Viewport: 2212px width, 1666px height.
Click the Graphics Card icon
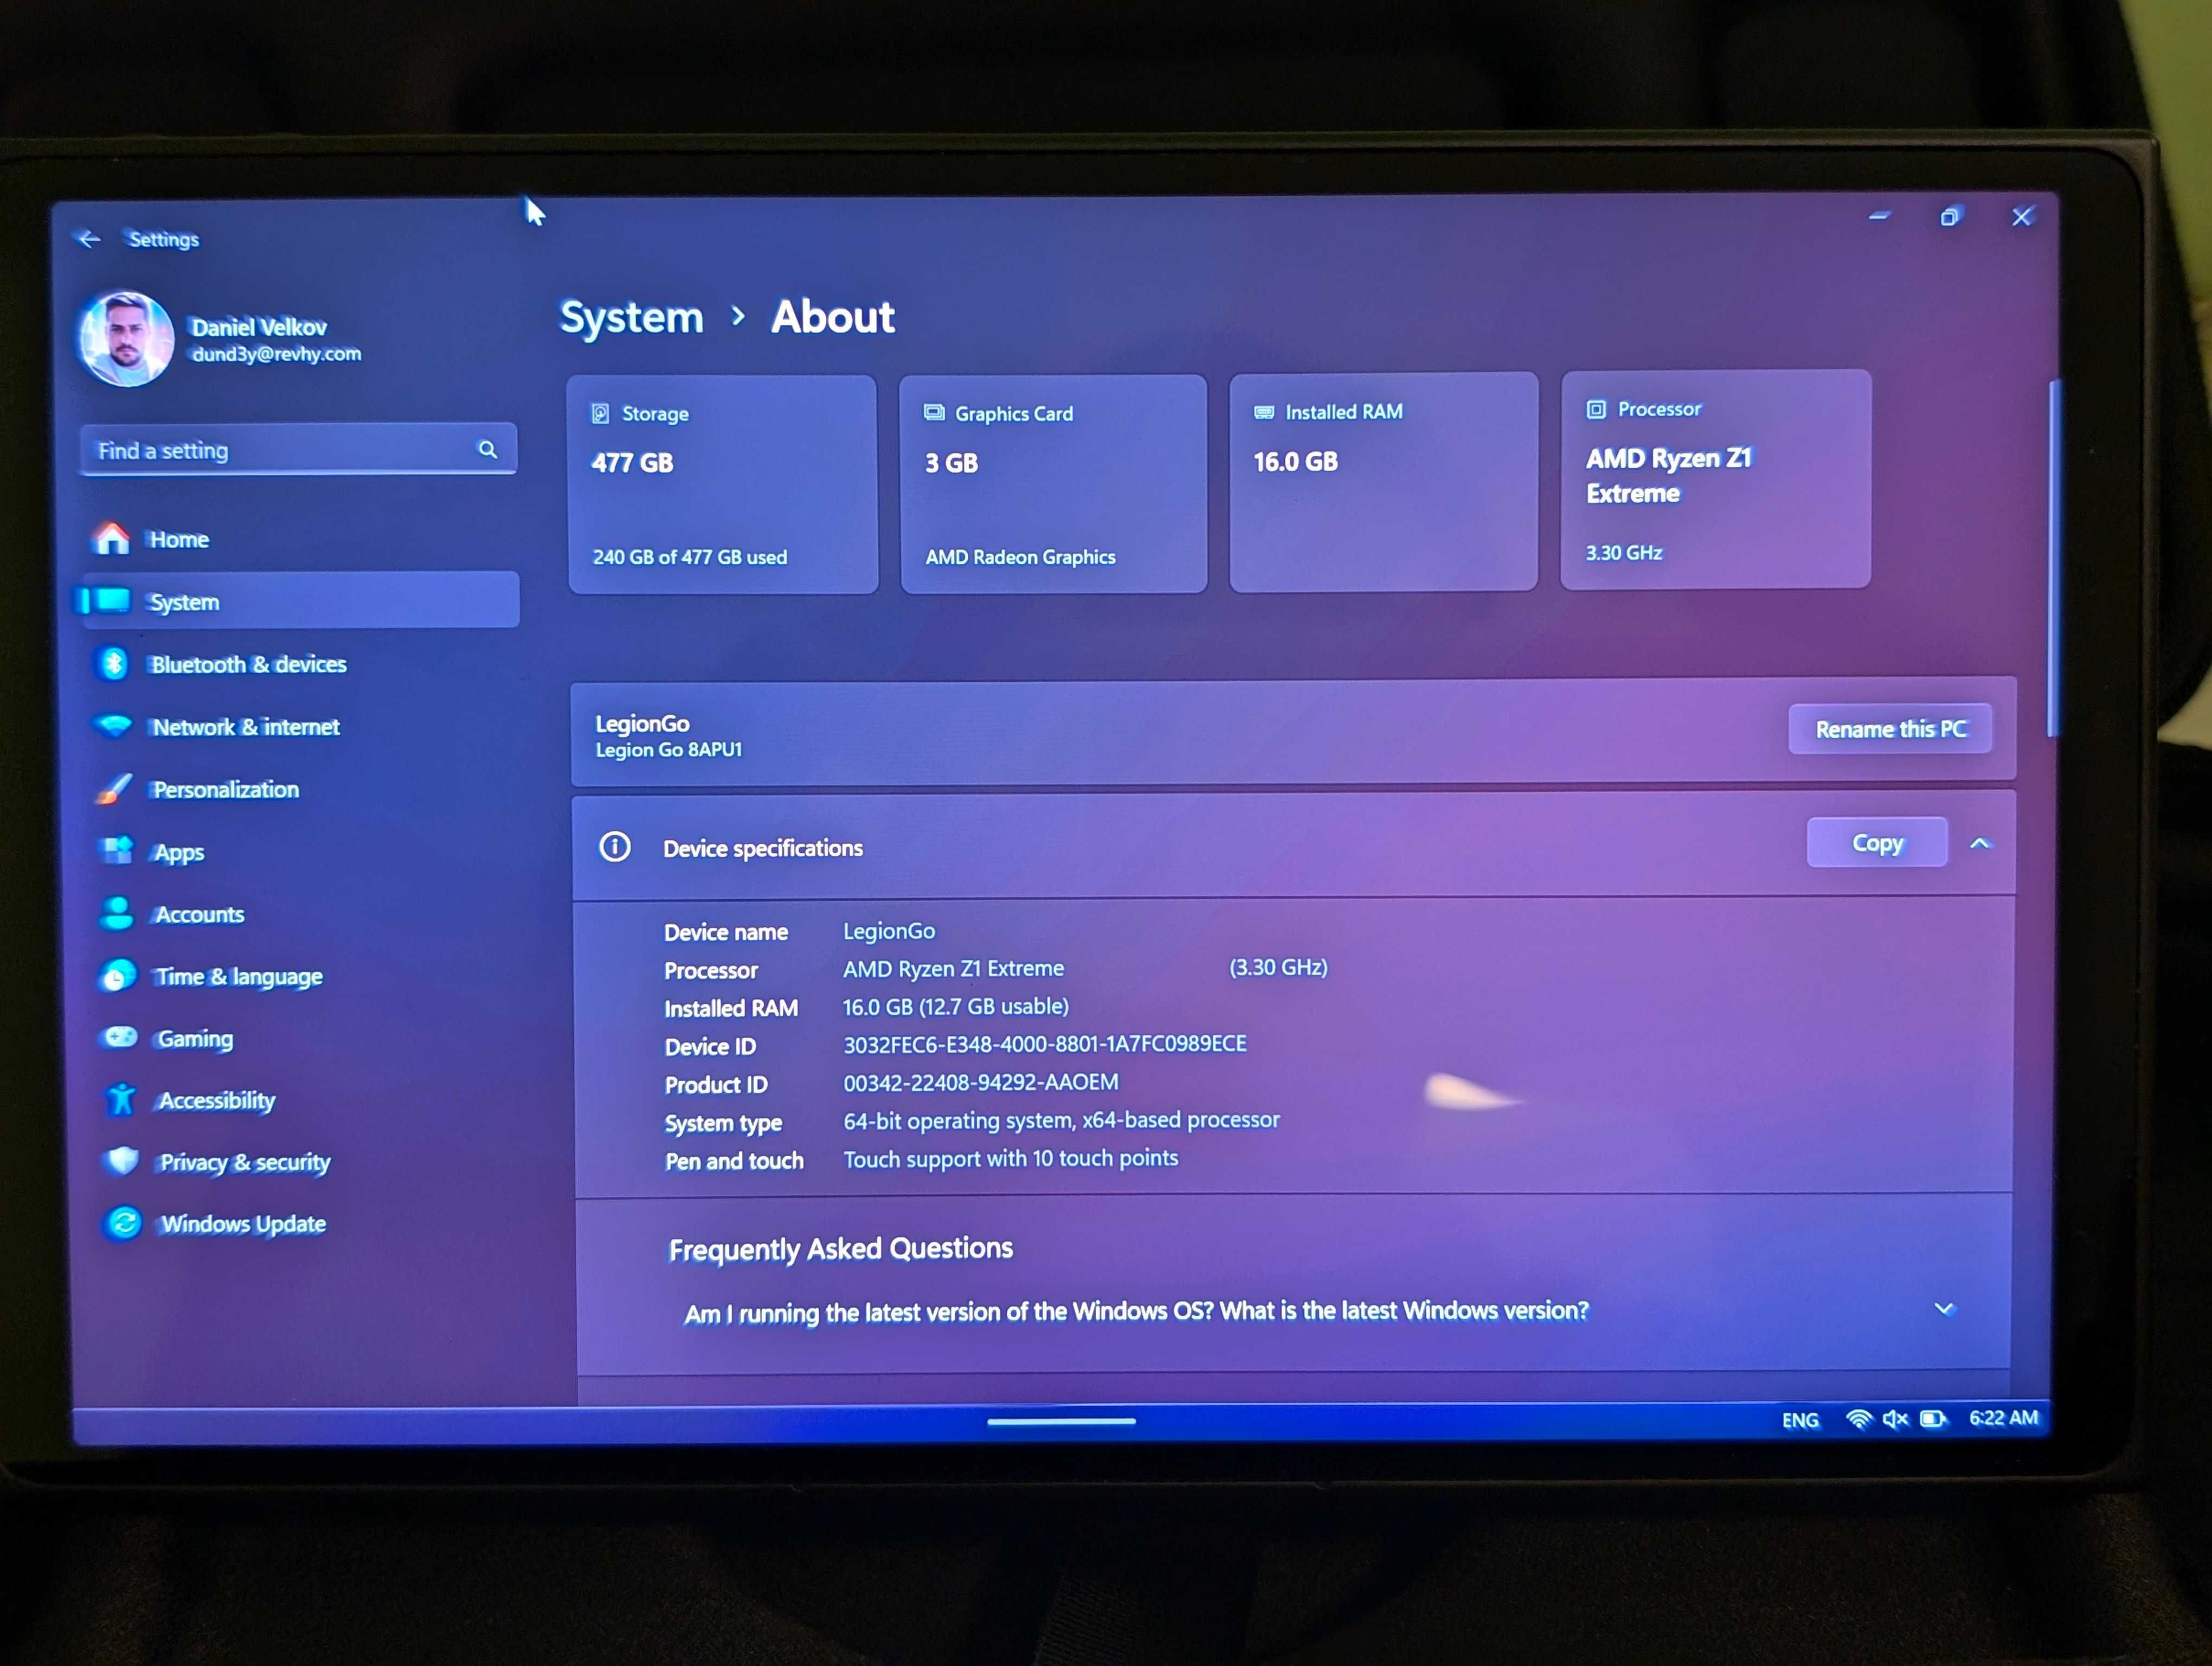click(x=933, y=412)
